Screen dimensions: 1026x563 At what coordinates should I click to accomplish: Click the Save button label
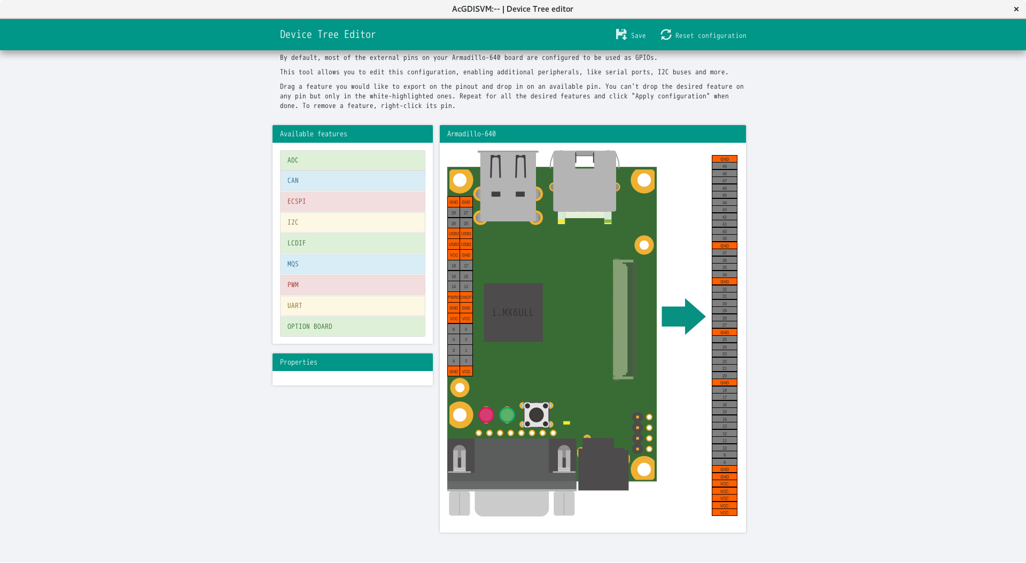[638, 36]
